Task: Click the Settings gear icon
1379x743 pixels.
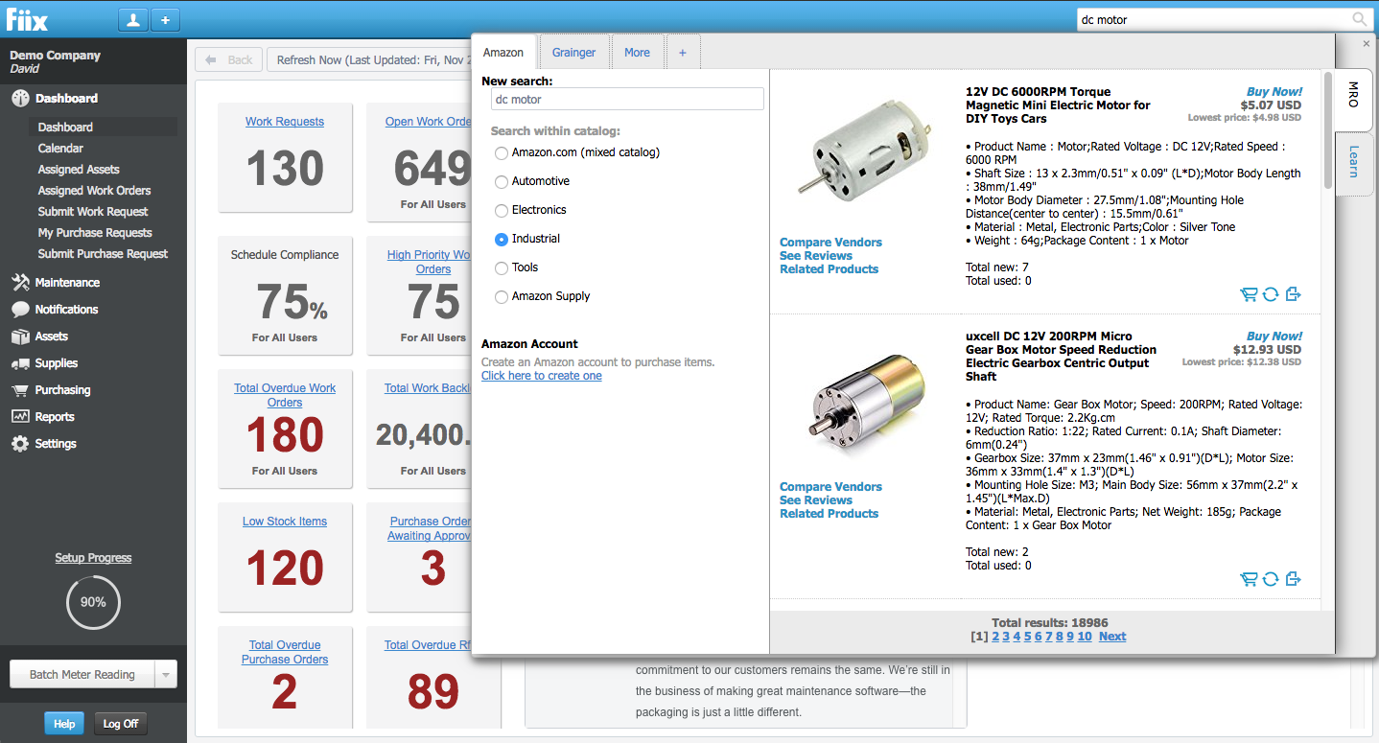Action: [x=20, y=443]
